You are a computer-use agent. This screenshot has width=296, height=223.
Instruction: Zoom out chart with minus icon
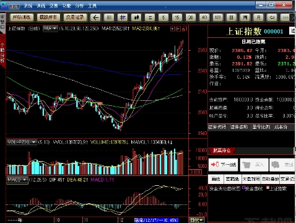(178, 29)
